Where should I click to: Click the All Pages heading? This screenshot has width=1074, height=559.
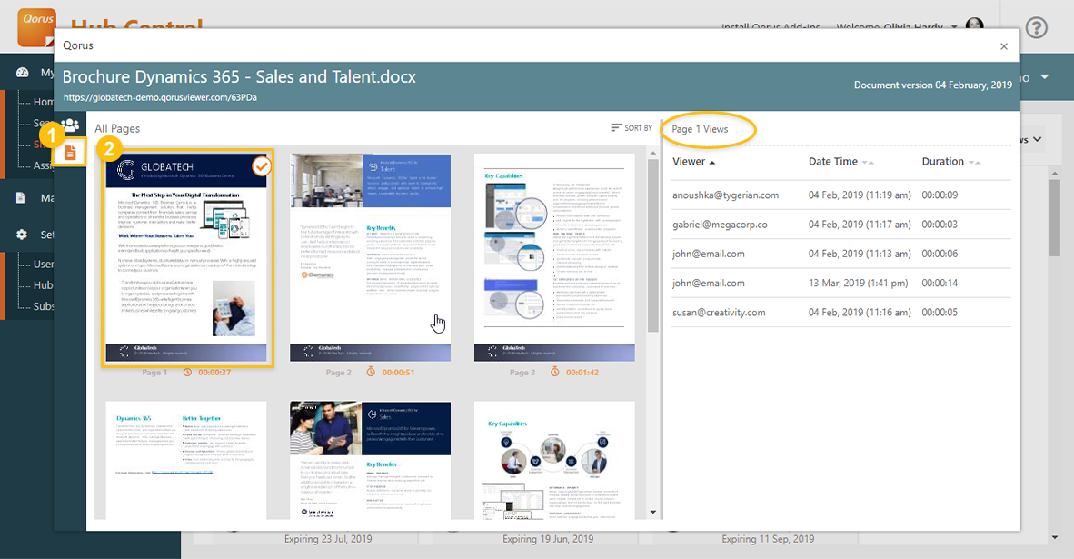tap(117, 128)
